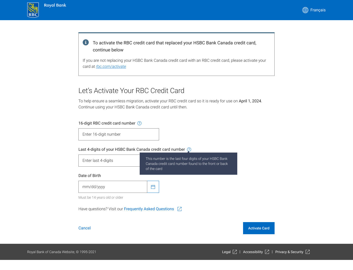Open the Legal footer link

pos(226,252)
